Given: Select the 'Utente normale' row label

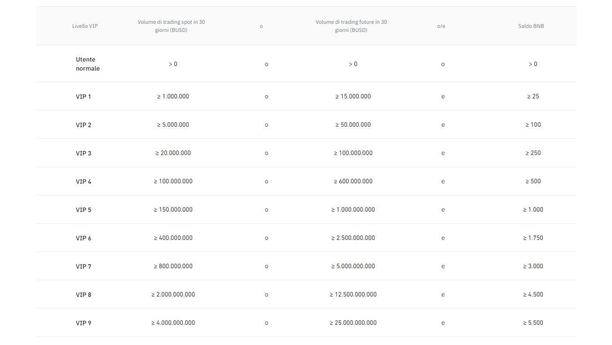Looking at the screenshot, I should [88, 64].
